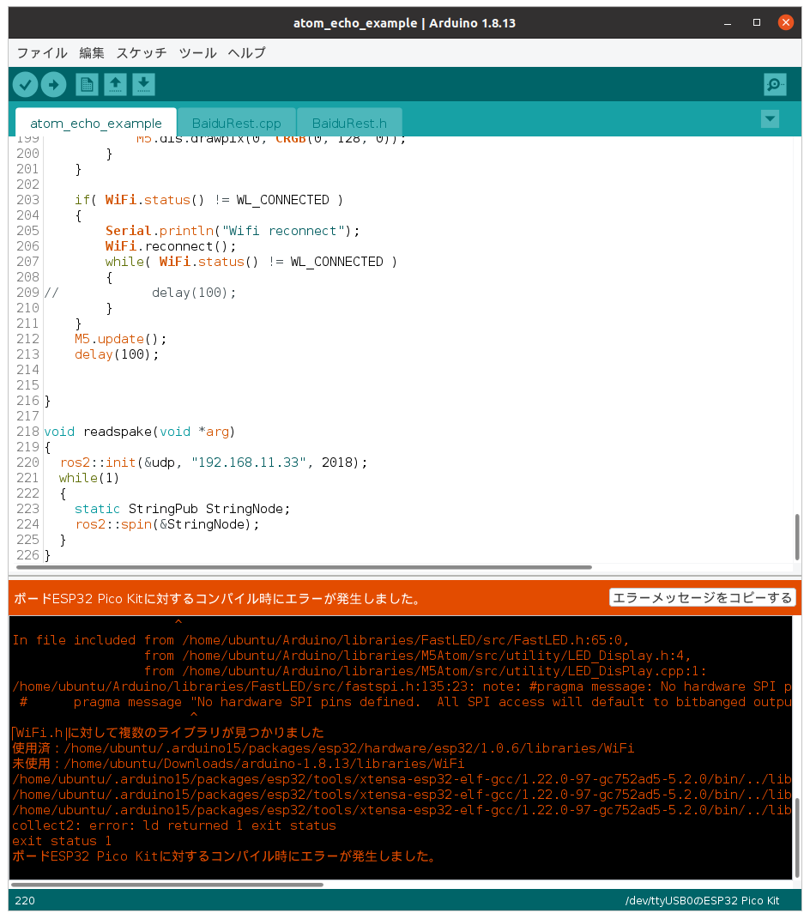Screen dimensions: 810x919
Task: Open the Serial Monitor icon
Action: [775, 85]
